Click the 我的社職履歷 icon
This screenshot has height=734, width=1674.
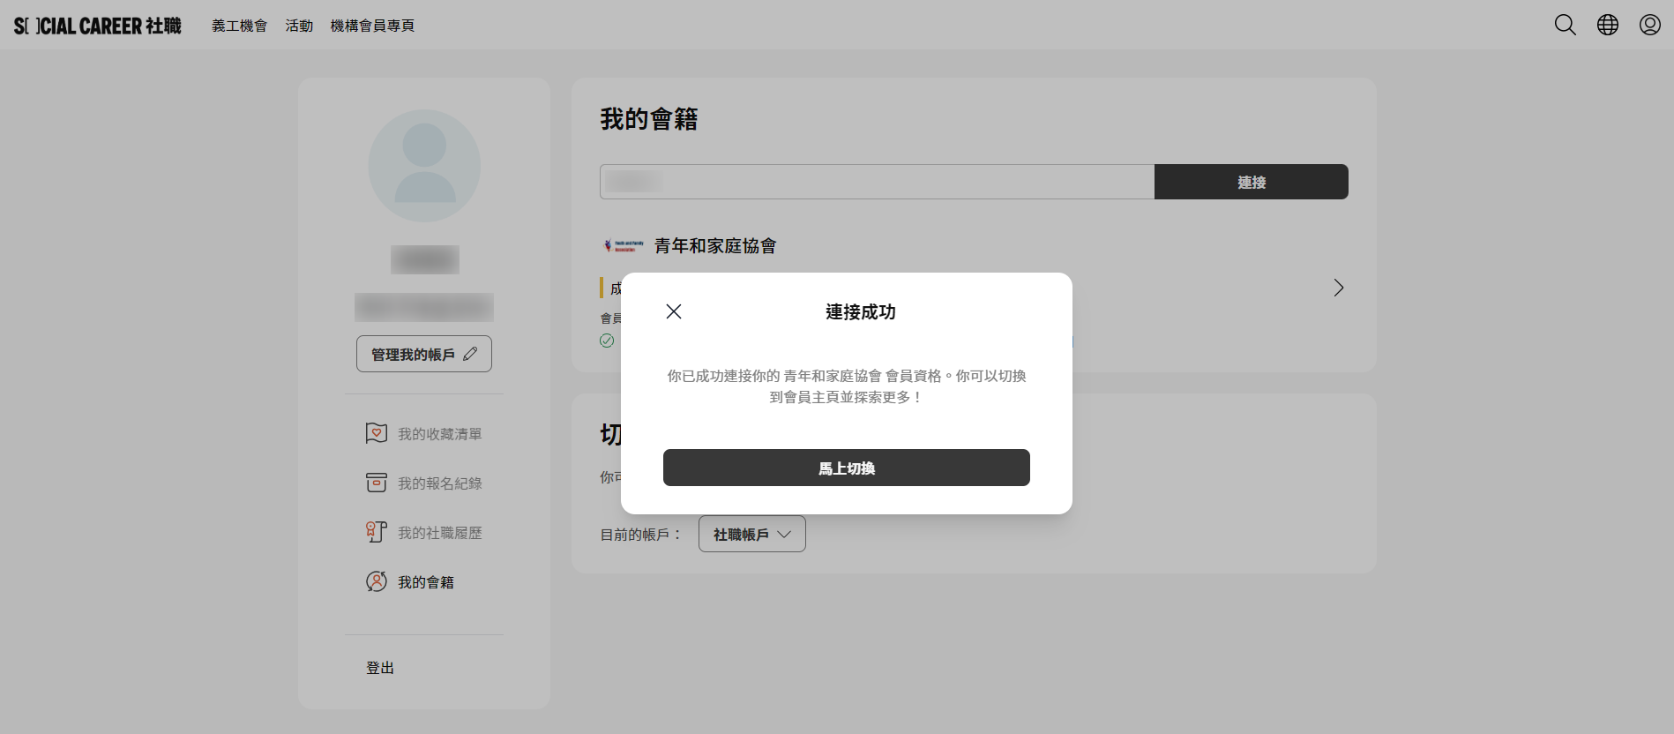coord(377,532)
